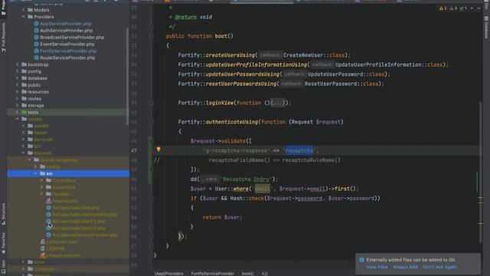This screenshot has height=276, width=490.
Task: Expand the resources folder
Action: (17, 92)
